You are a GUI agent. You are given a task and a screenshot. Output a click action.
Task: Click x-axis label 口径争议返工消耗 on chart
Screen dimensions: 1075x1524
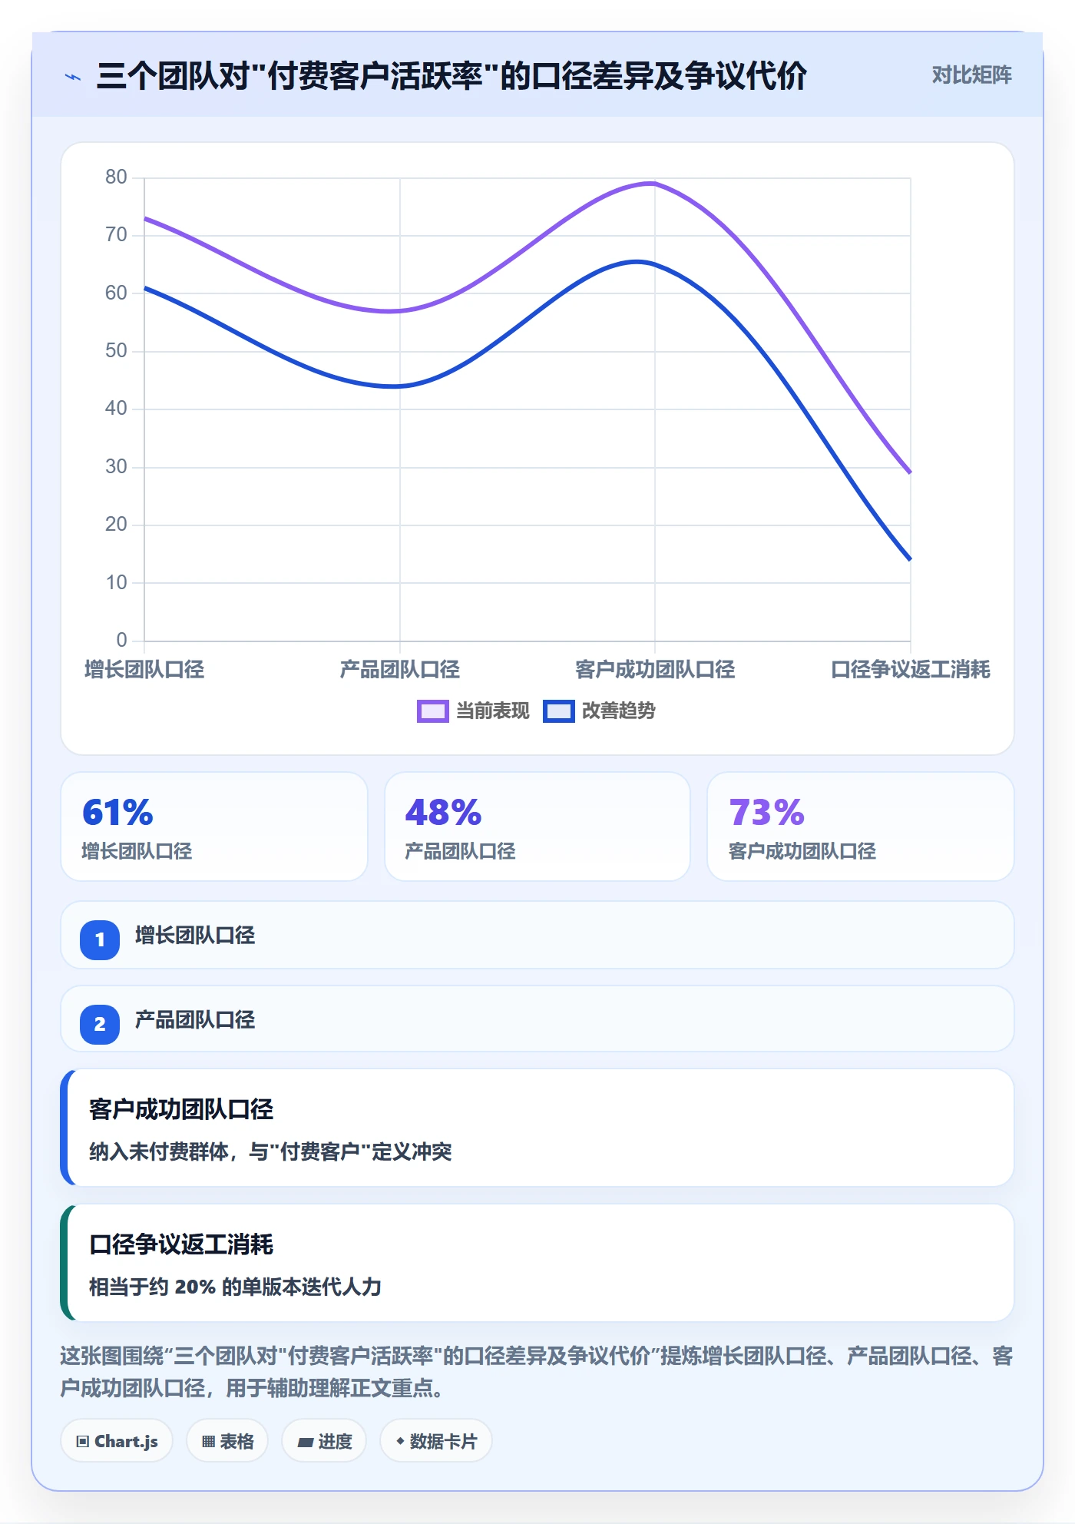911,670
